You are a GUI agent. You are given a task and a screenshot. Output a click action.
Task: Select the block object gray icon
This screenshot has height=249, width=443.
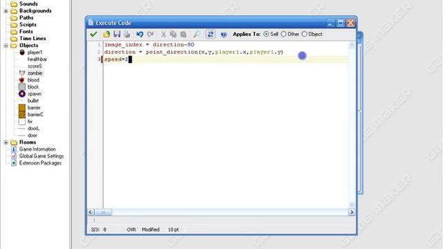coord(22,86)
